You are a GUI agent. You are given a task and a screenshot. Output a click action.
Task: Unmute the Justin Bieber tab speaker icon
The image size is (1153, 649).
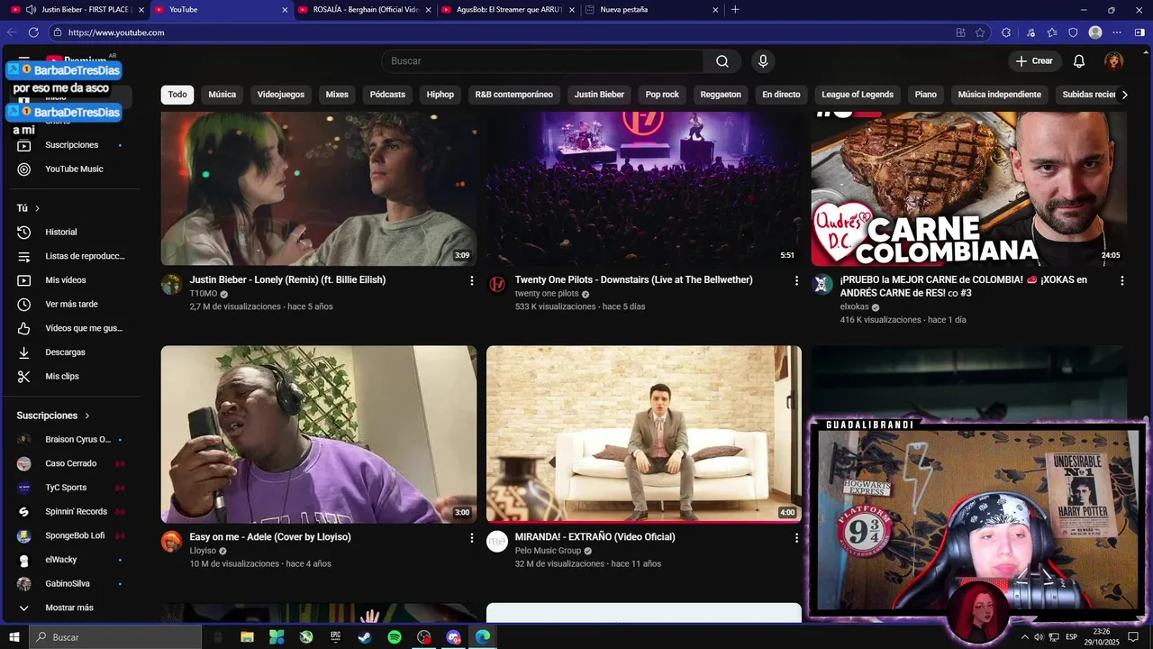coord(31,10)
